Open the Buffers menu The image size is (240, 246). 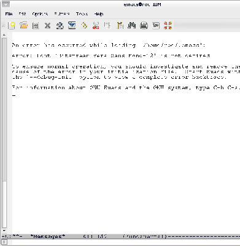click(x=62, y=14)
